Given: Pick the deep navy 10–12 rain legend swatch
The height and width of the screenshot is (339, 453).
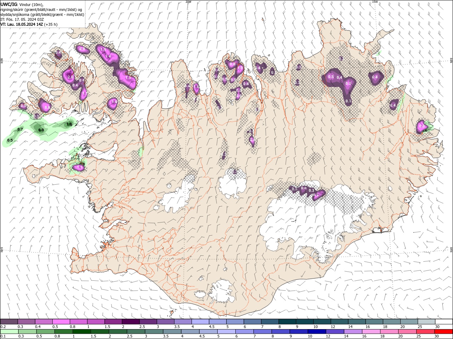Looking at the screenshot, I should point(316,332).
